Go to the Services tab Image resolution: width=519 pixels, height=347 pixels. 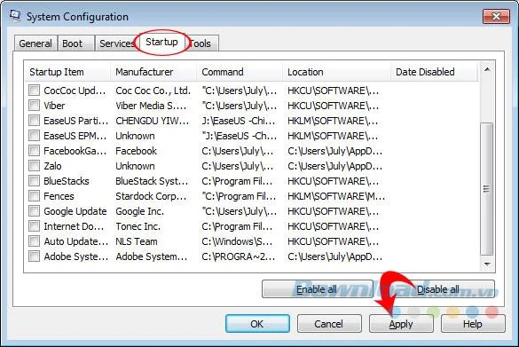point(116,43)
